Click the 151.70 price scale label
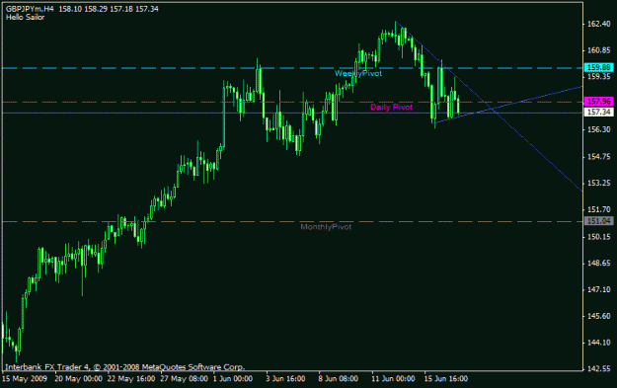The height and width of the screenshot is (388, 617). (599, 209)
